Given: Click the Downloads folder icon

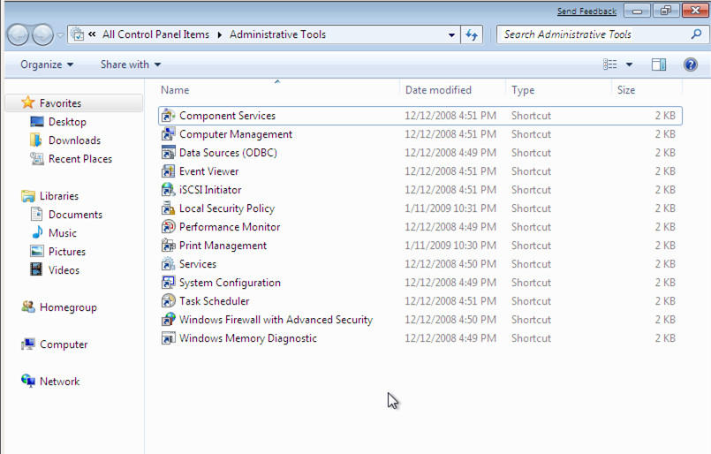Looking at the screenshot, I should point(36,140).
